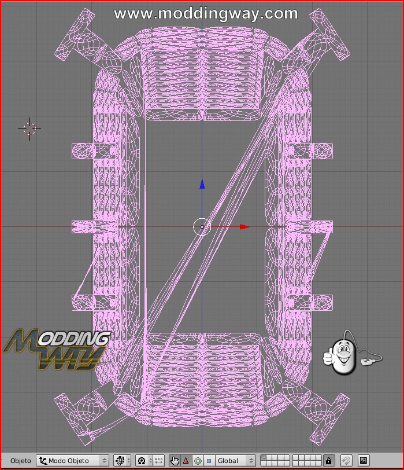
Task: Click the www.moddingway.com link text
Action: [206, 13]
